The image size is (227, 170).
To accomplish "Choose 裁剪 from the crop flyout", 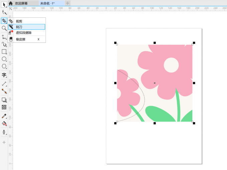I will point(19,21).
